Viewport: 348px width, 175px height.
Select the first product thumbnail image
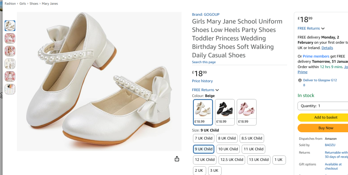(10, 26)
